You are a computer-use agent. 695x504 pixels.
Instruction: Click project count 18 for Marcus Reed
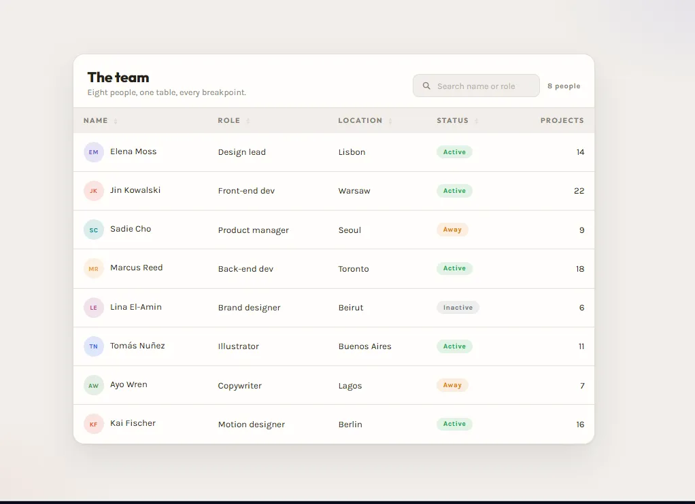click(580, 269)
